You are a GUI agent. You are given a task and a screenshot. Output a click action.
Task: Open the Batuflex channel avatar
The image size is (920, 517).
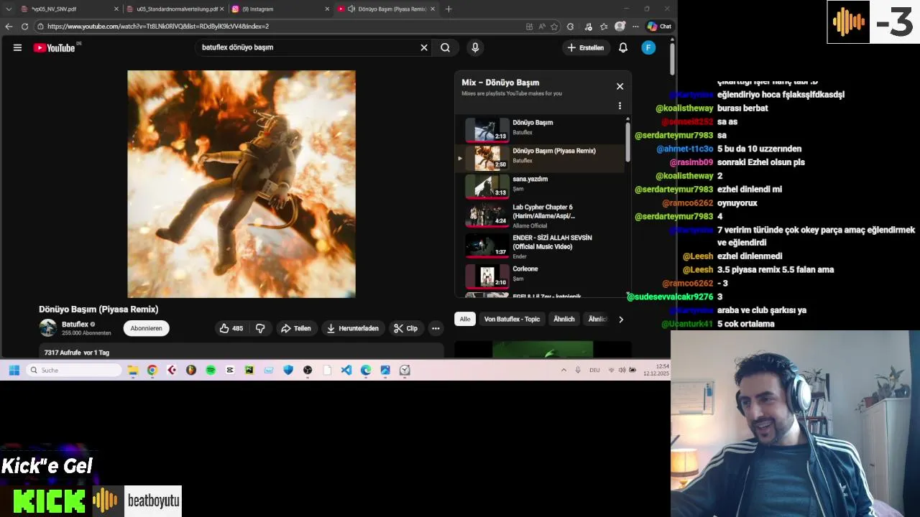[47, 328]
